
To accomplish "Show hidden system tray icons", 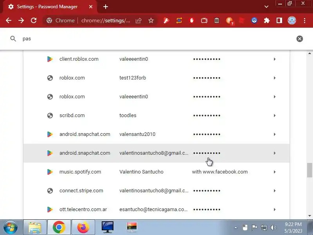I will coord(236,228).
